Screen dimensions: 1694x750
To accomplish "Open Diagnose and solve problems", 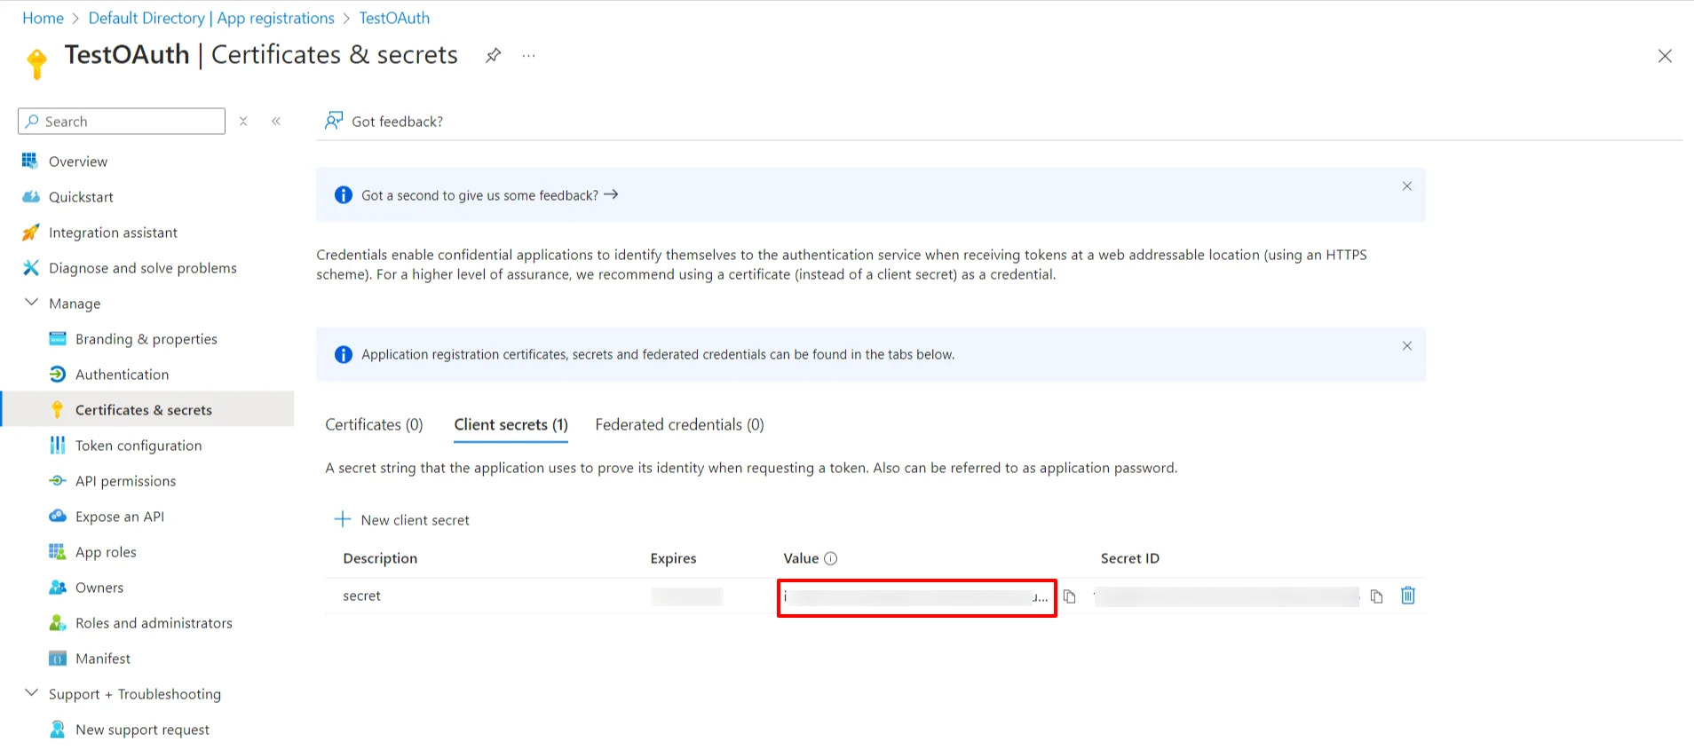I will [x=143, y=268].
